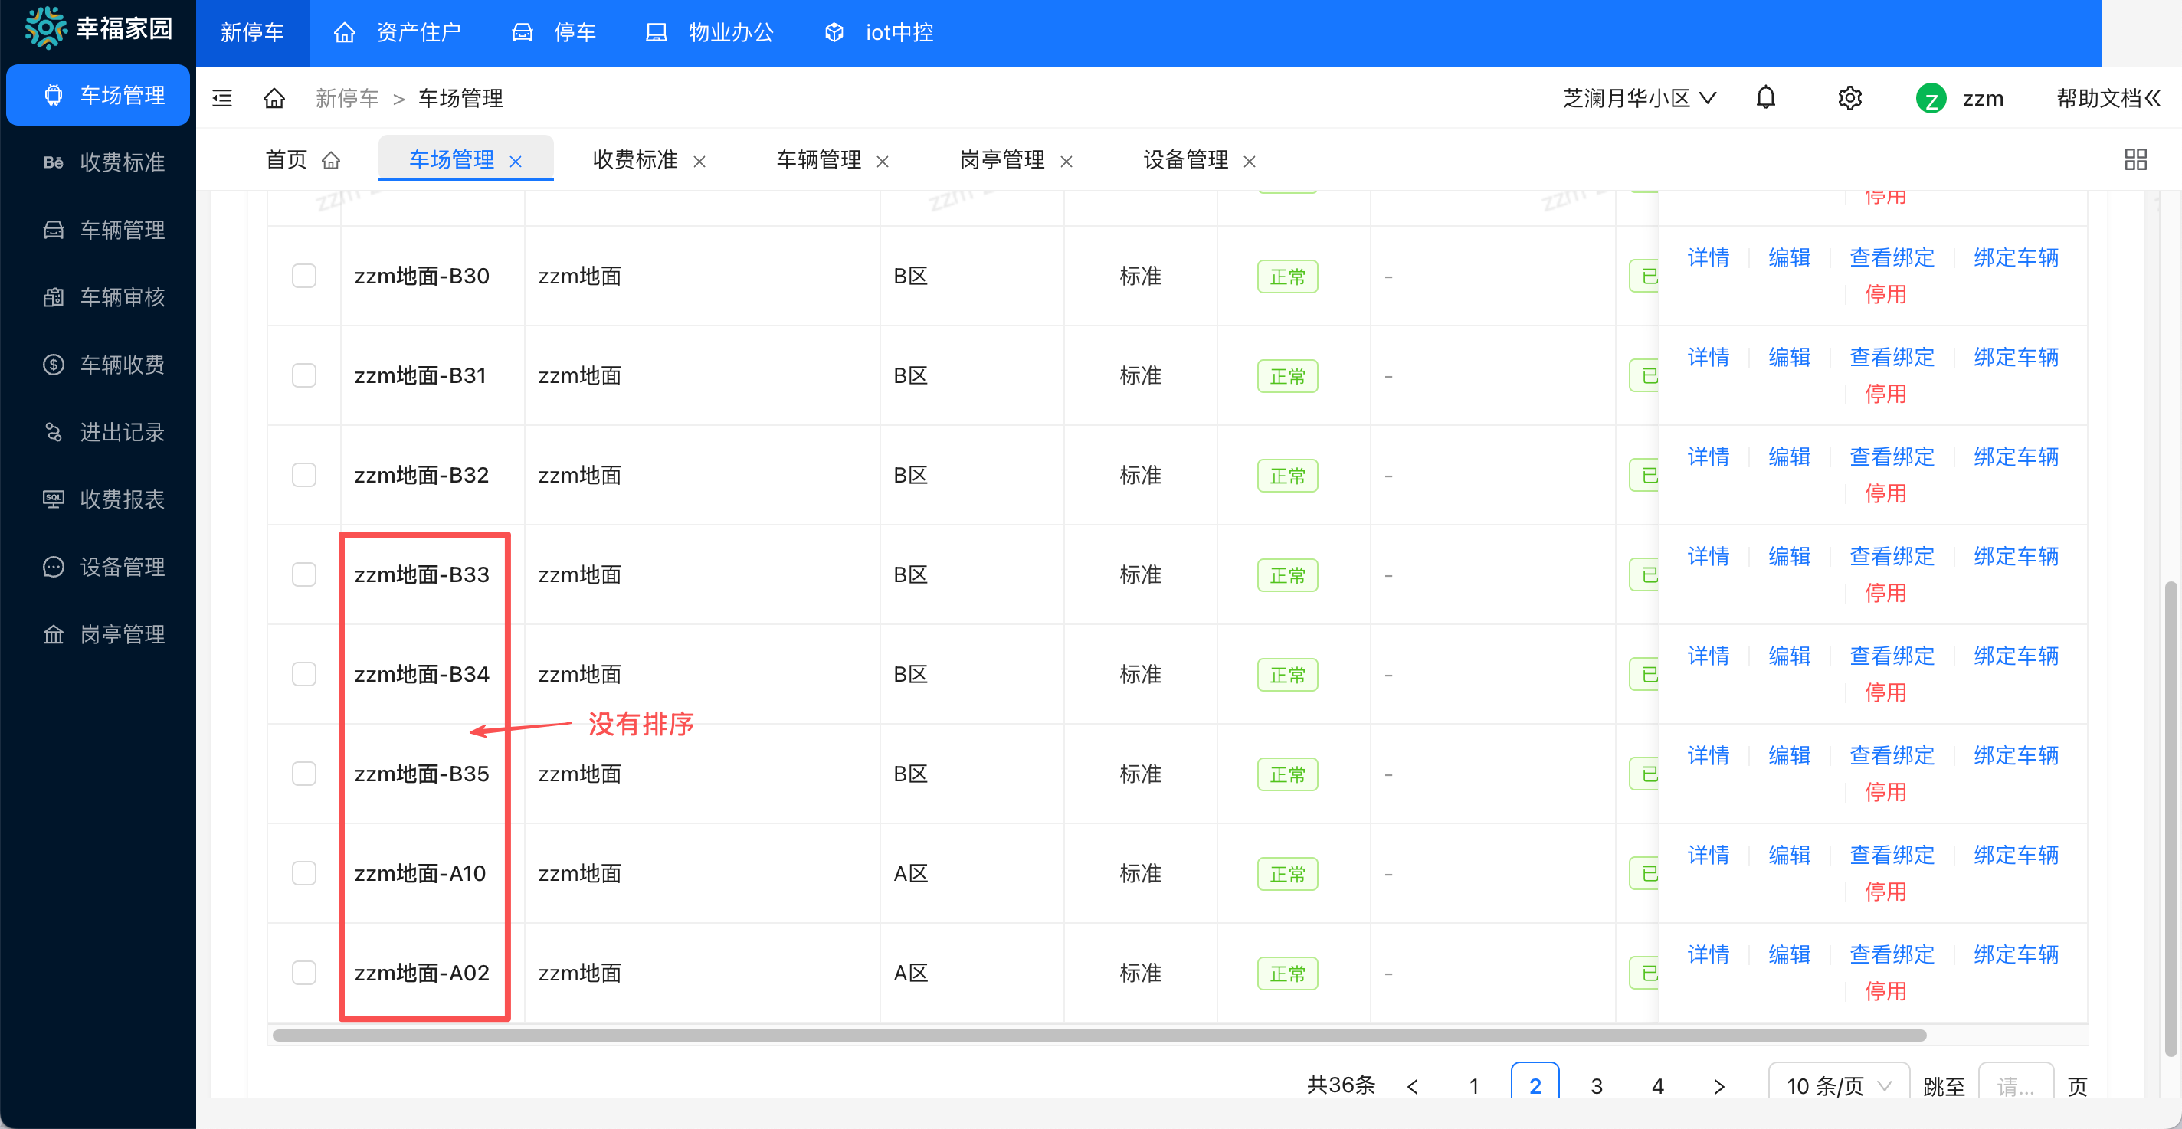Open 详情 for zzm地面-A10
Viewport: 2182px width, 1129px height.
click(1709, 855)
